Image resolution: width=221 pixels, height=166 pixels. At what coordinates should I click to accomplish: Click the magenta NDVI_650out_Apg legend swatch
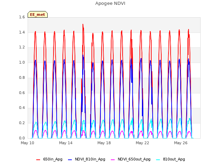(x=113, y=160)
